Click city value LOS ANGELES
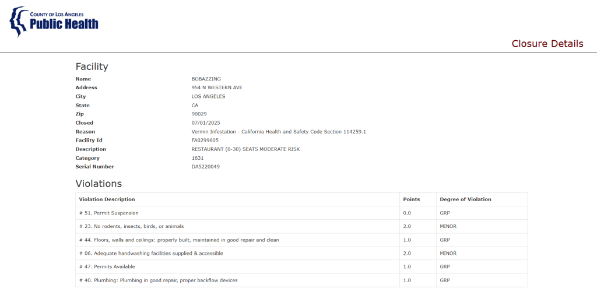This screenshot has width=597, height=295. tap(208, 97)
